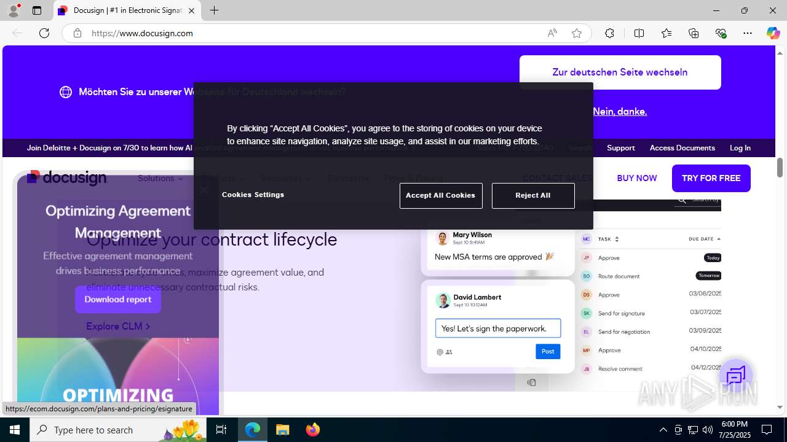
Task: Click BUY NOW link
Action: pyautogui.click(x=637, y=178)
